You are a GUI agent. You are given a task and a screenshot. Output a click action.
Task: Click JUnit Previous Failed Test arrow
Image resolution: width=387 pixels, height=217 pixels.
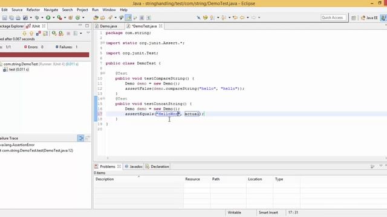coord(31,34)
